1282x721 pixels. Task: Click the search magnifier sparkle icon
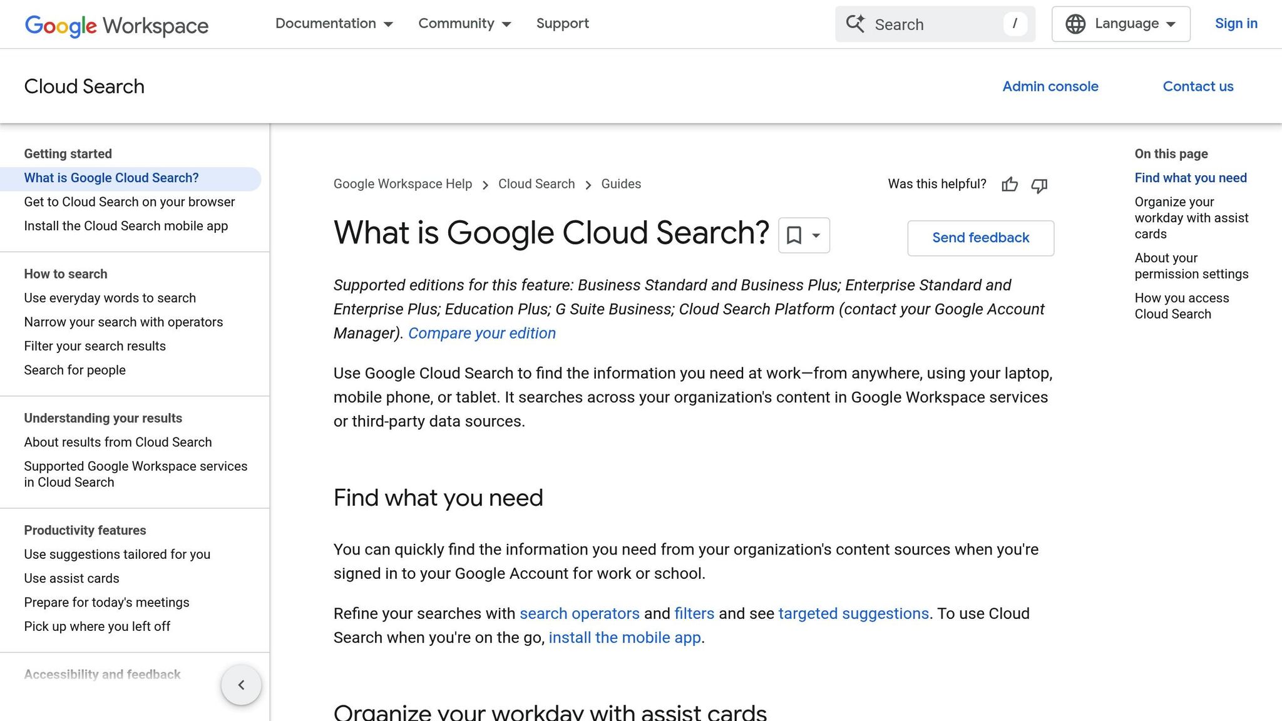click(855, 24)
